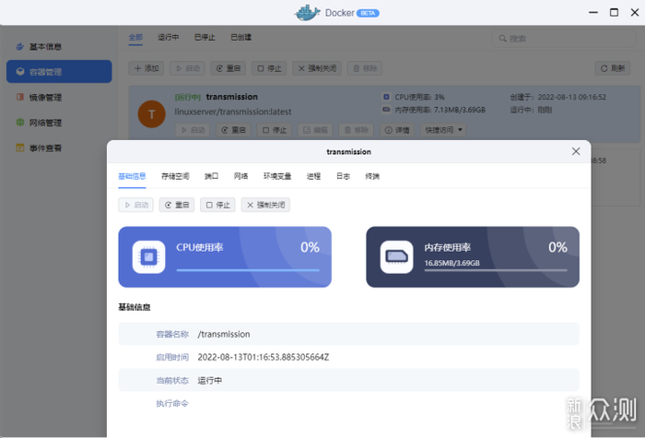Click the dialog's 停止 button

click(x=217, y=205)
